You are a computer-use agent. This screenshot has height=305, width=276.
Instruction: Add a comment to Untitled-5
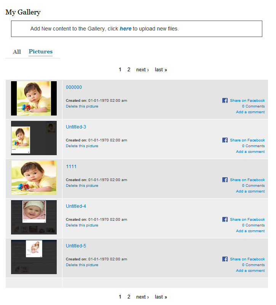[x=250, y=271]
